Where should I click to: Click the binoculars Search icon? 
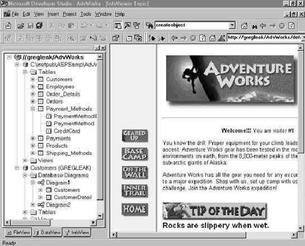click(x=254, y=26)
